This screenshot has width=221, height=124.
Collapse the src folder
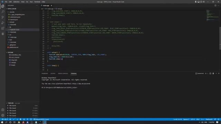coord(22,35)
